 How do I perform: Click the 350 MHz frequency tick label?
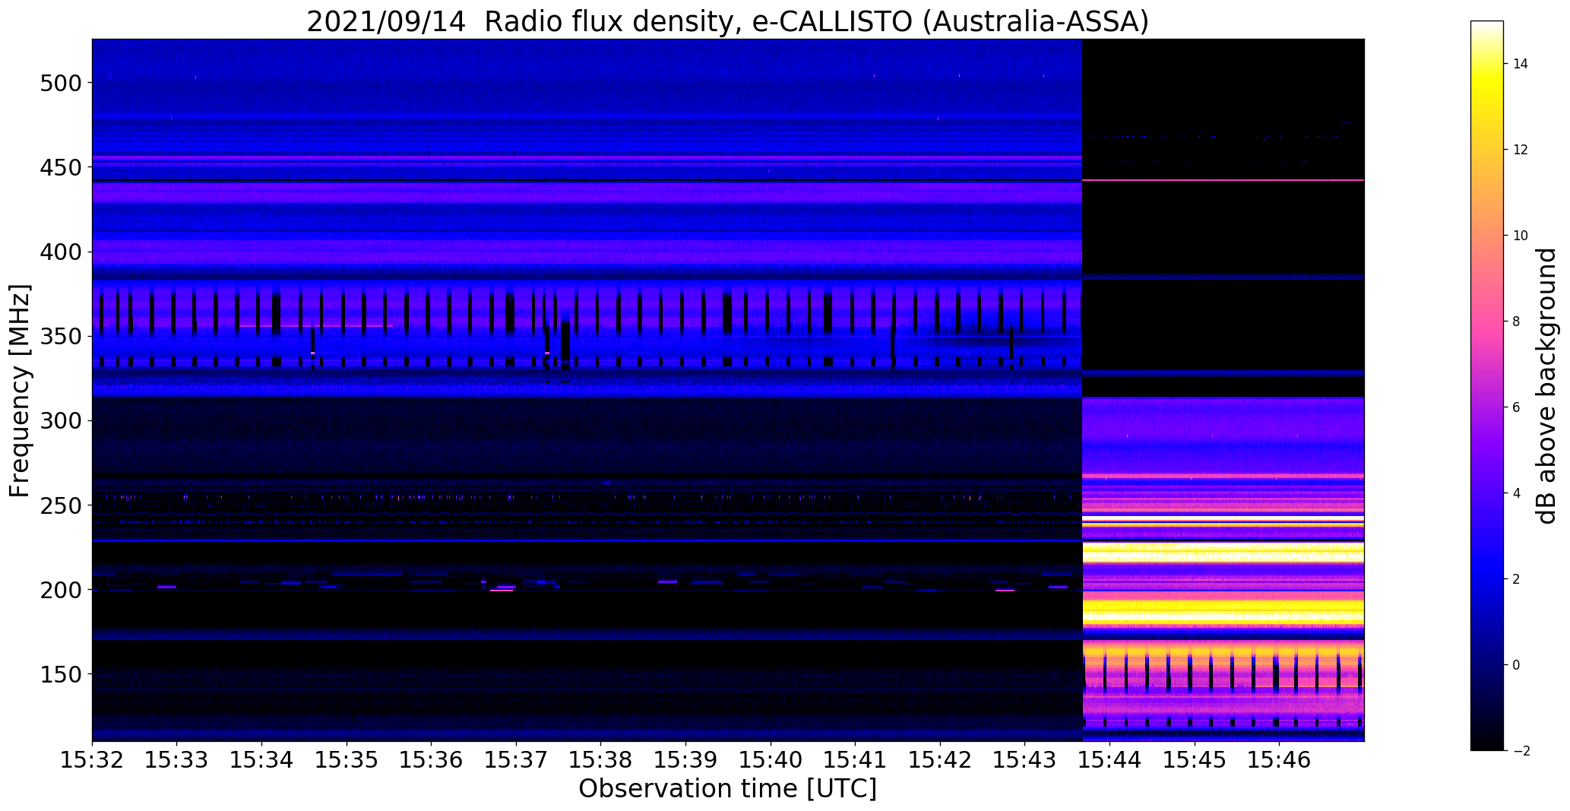click(x=62, y=336)
